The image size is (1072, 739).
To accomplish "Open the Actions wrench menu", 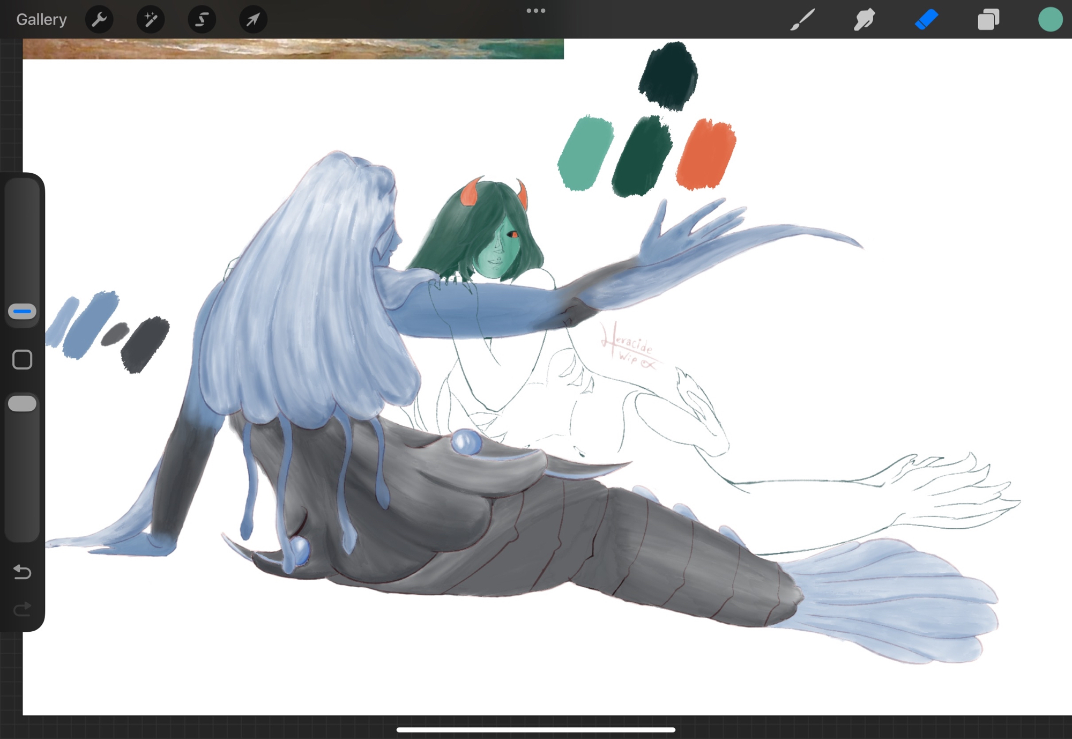I will (99, 20).
